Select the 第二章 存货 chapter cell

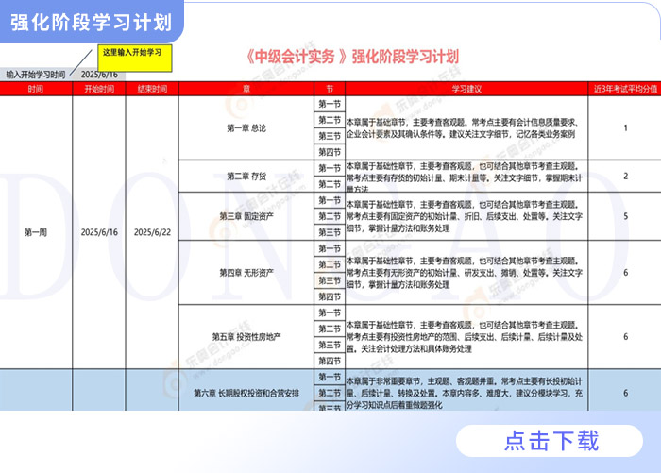point(246,176)
